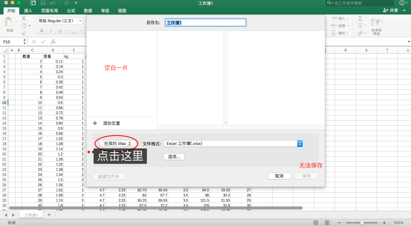Click the horizontal scrollbar of worksheet
Viewport: 411px width, 226px height.
[x=156, y=208]
